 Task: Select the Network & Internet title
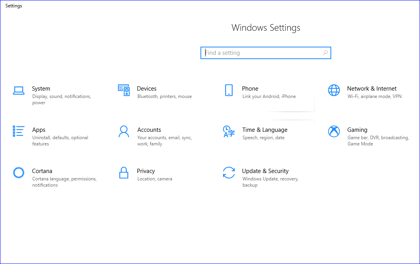coord(372,89)
